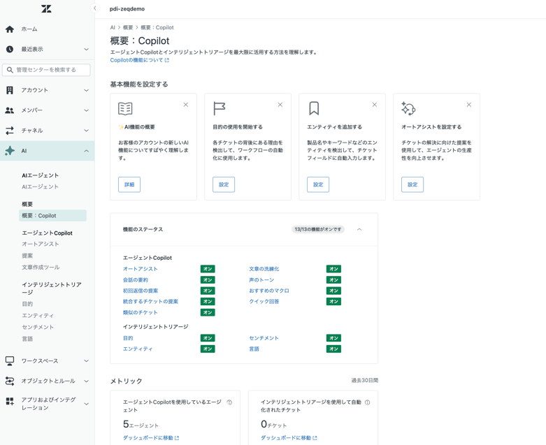This screenshot has height=445, width=546.
Task: Expand the ワークスペース section chevron
Action: point(87,361)
